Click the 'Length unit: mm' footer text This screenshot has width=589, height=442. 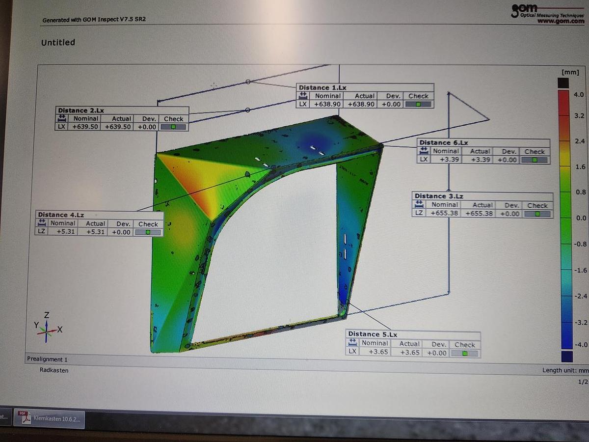[565, 370]
